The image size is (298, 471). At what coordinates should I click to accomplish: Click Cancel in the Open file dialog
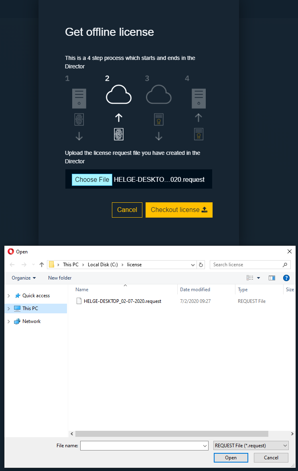pos(271,457)
